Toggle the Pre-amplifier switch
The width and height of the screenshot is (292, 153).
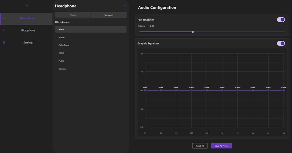281,20
